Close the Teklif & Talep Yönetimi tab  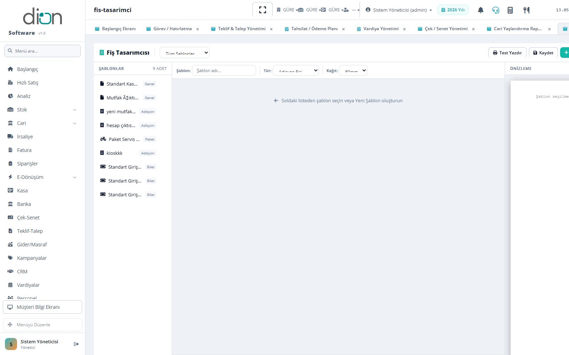[x=271, y=29]
